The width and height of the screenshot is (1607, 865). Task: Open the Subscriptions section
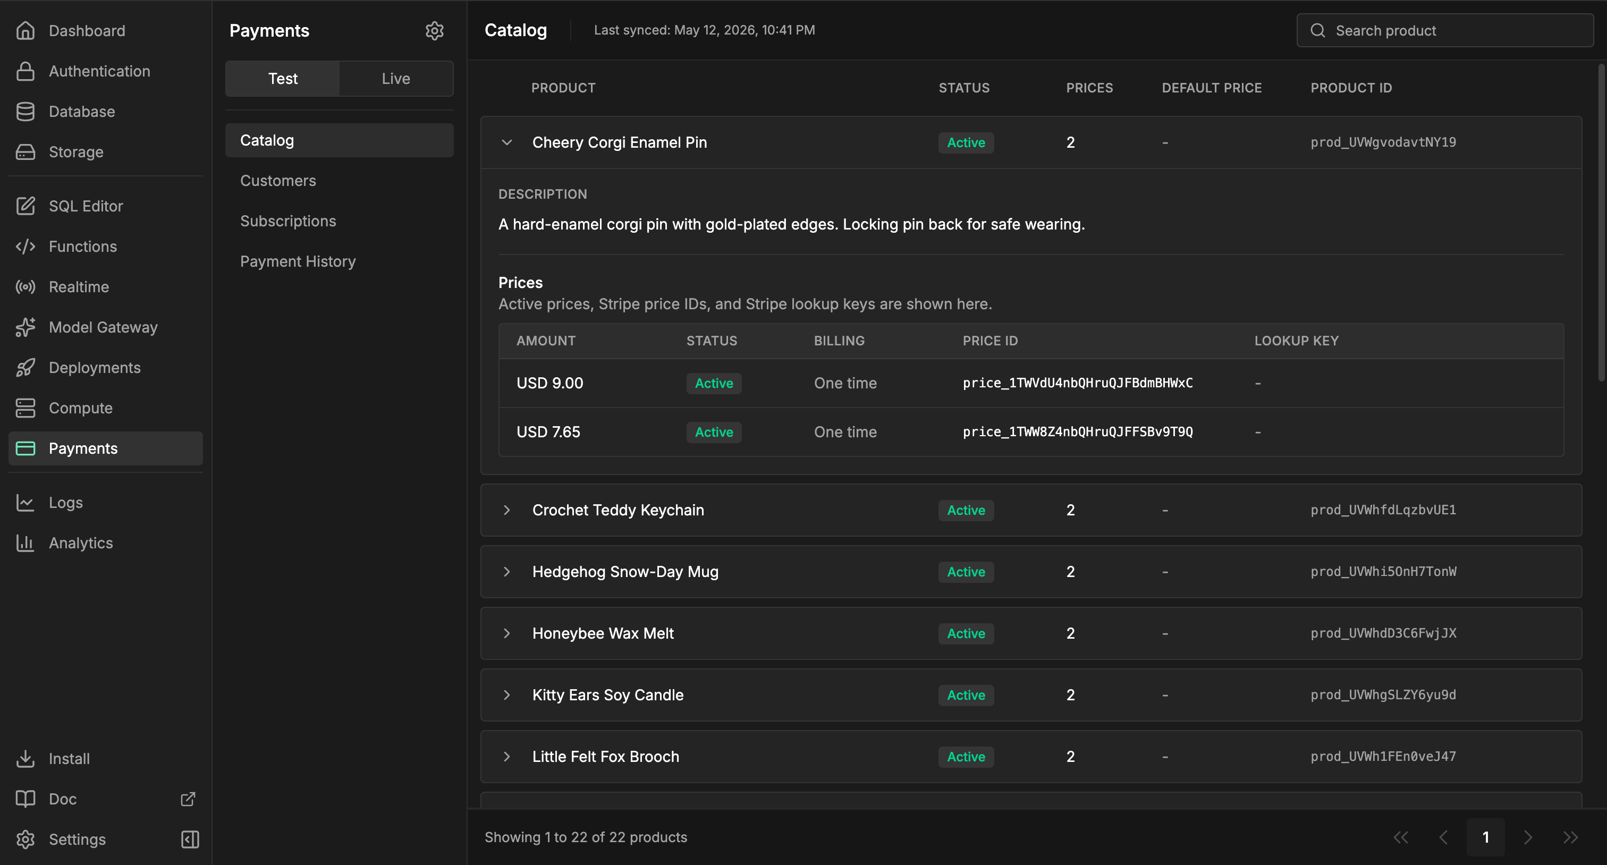(x=340, y=221)
